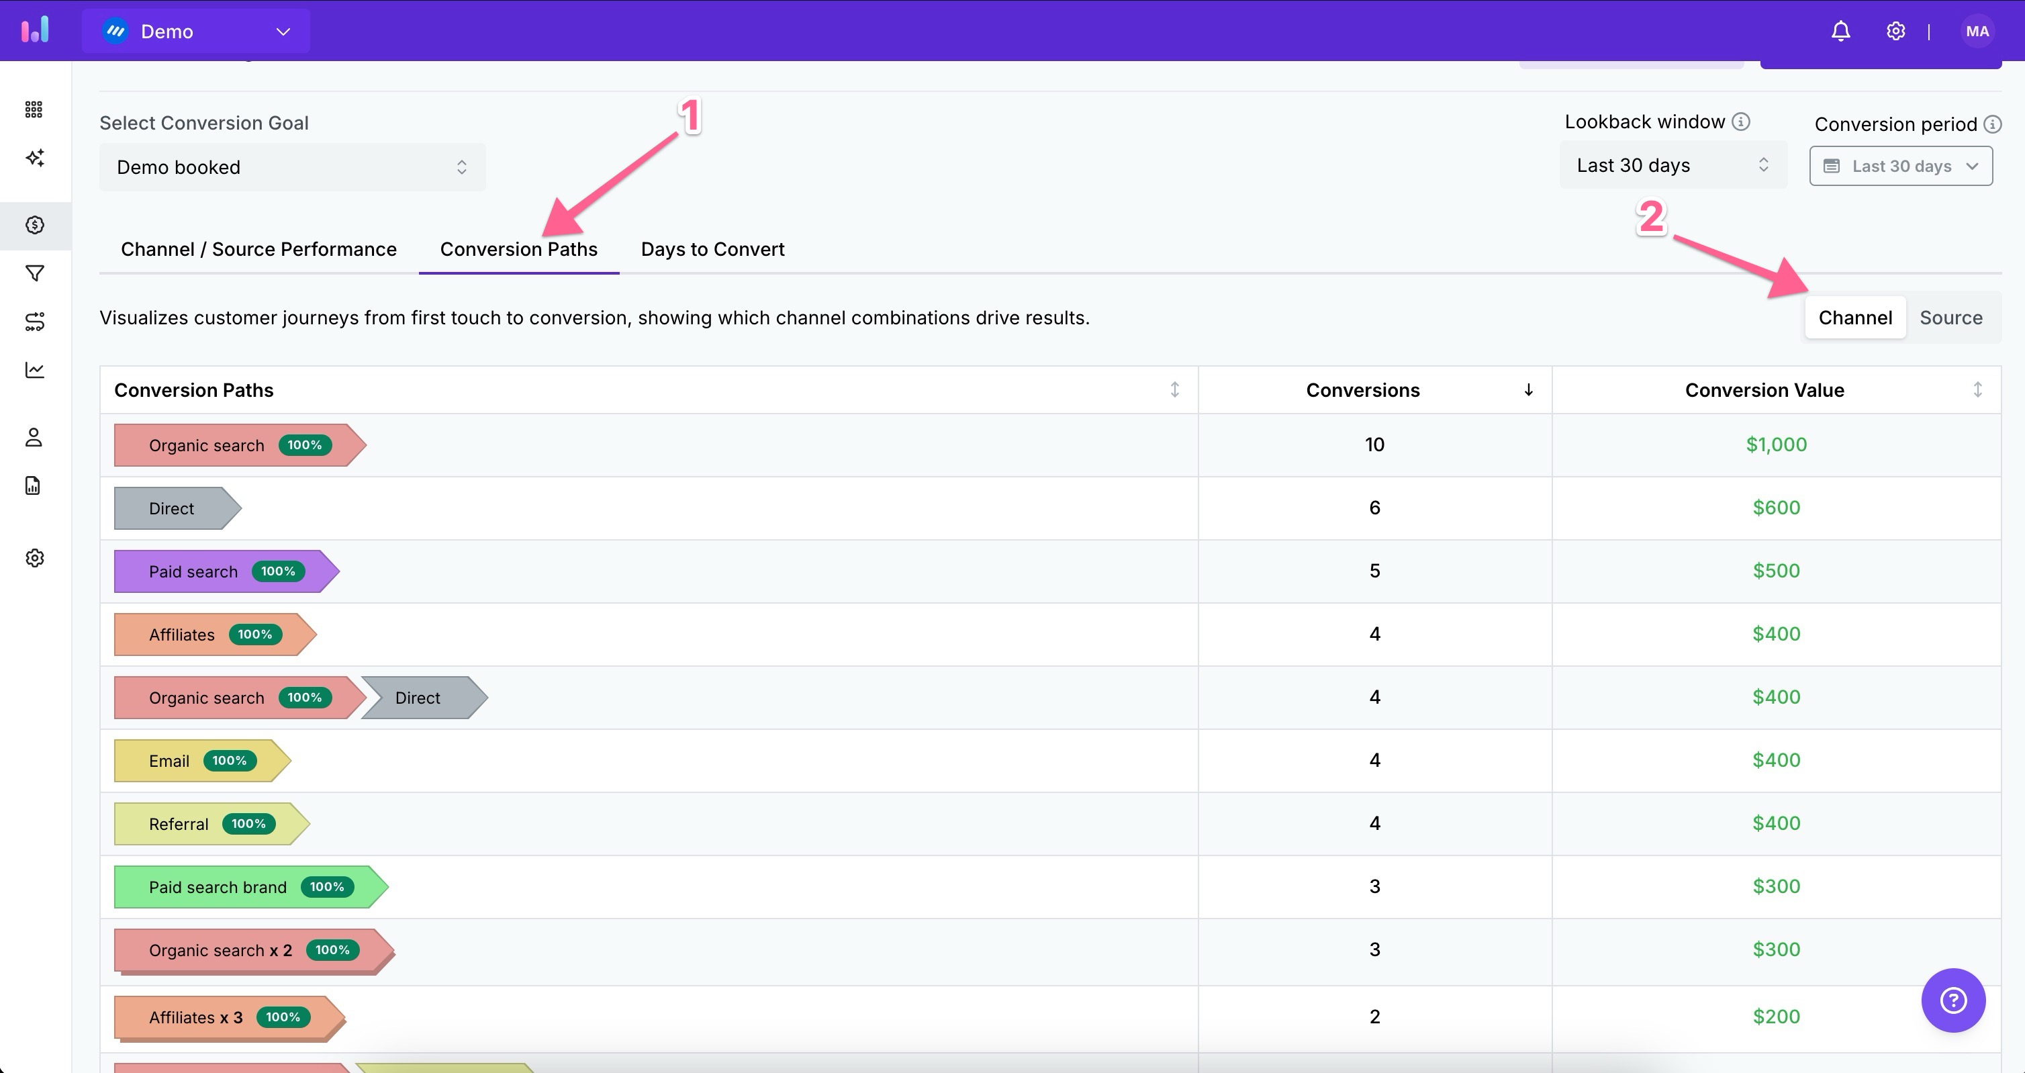Click the report document sidebar icon
Image resolution: width=2025 pixels, height=1073 pixels.
point(34,485)
